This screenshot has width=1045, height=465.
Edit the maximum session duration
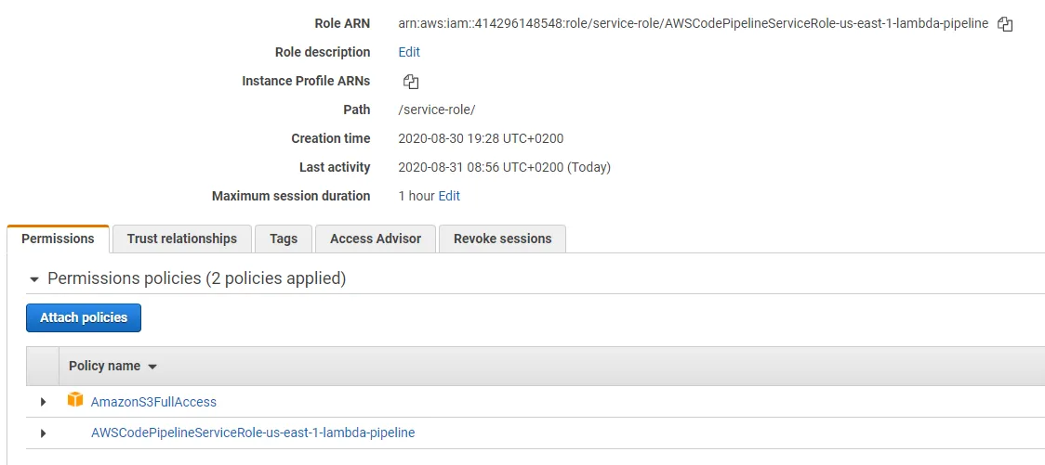pyautogui.click(x=449, y=196)
